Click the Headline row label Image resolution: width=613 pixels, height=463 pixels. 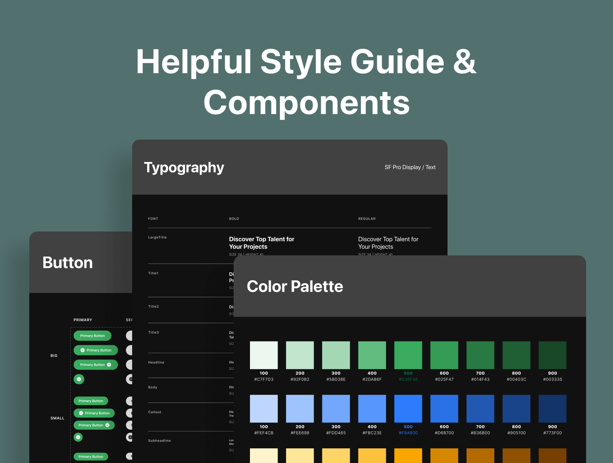pos(156,362)
